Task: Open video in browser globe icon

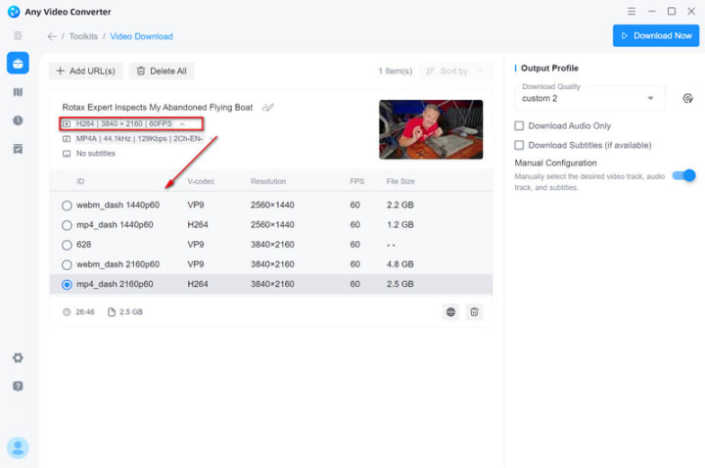Action: pyautogui.click(x=451, y=312)
